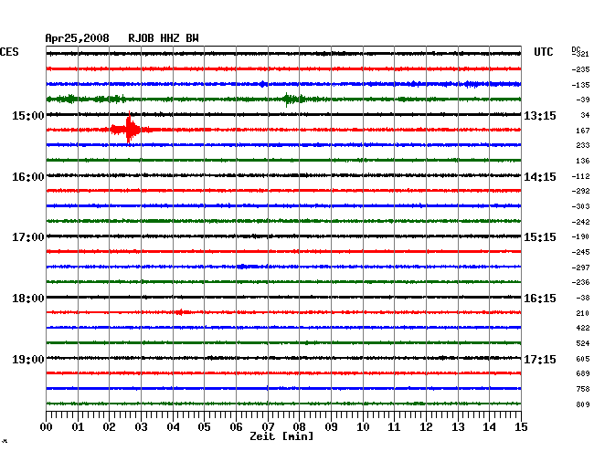594x451 pixels.
Task: Click the large red seismic event spike
Action: (129, 130)
